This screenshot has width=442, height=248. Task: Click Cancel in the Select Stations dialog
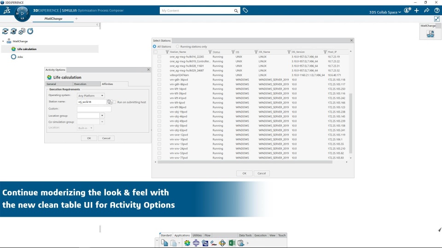click(262, 173)
